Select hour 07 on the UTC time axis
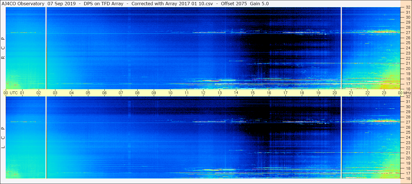 pos(121,93)
